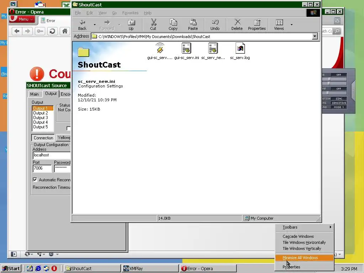Choose Cascade Windows from context menu
This screenshot has height=273, width=364.
pos(305,236)
